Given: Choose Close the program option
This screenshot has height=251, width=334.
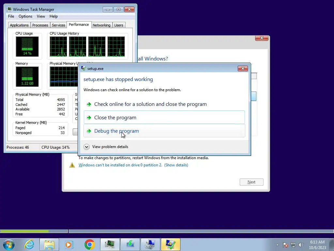Looking at the screenshot, I should 164,117.
